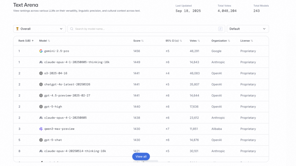Click Google organization cell
Image resolution: width=296 pixels, height=166 pixels.
(216, 51)
